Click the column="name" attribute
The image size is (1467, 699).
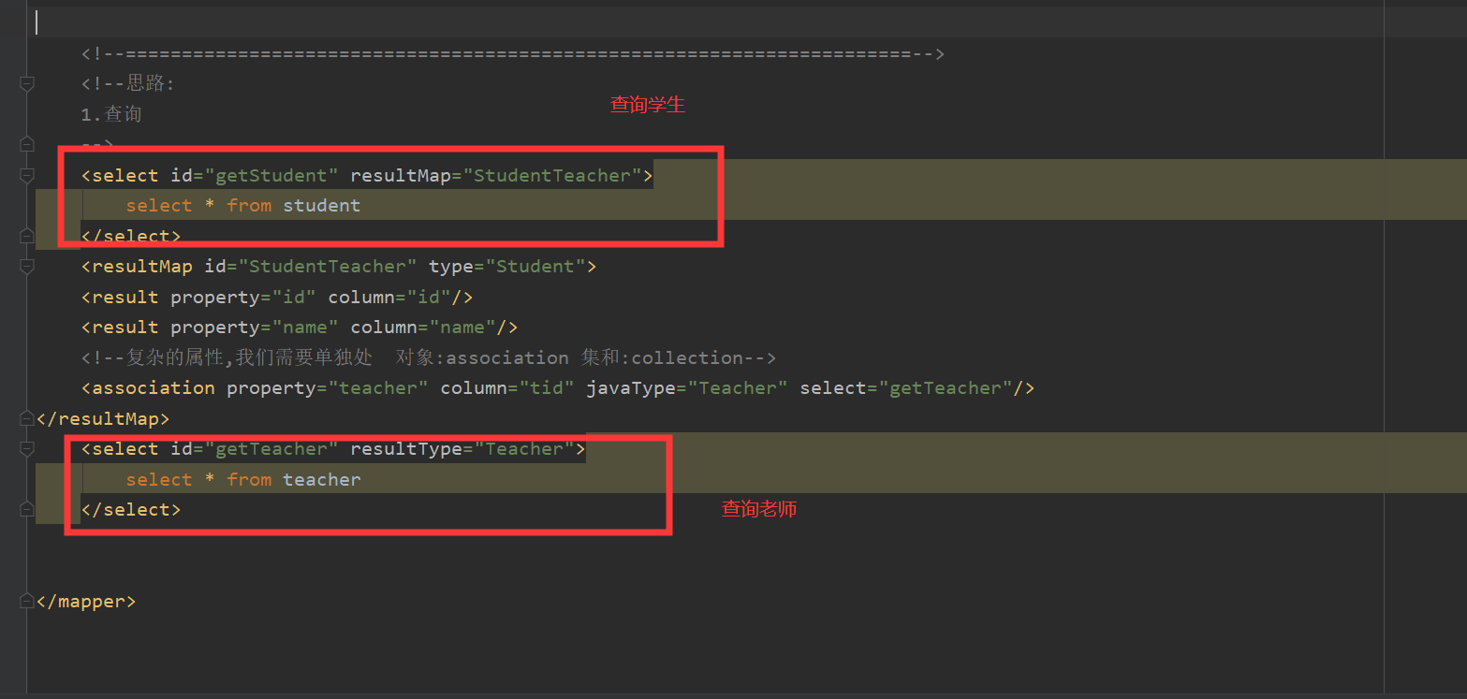point(423,328)
